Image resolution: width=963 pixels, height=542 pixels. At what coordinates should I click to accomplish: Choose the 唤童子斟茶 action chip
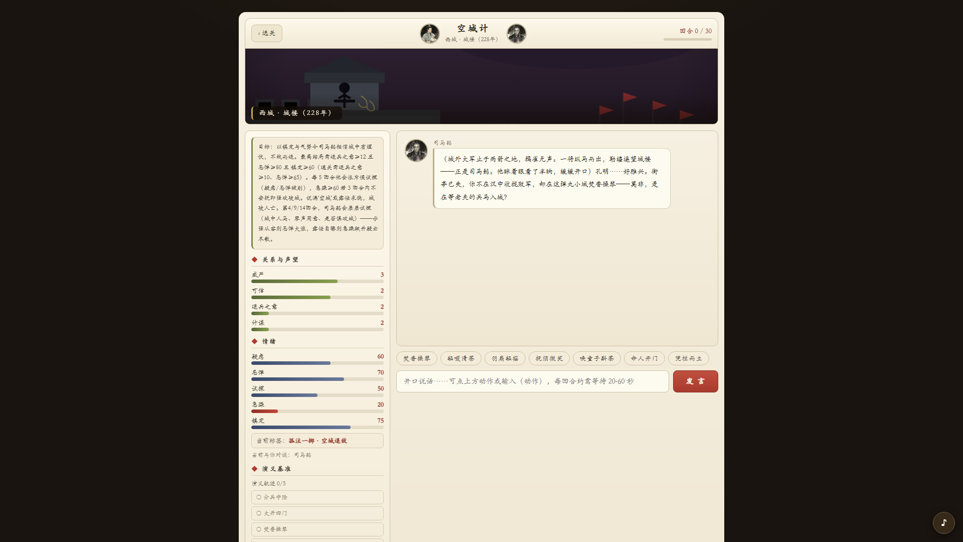597,358
